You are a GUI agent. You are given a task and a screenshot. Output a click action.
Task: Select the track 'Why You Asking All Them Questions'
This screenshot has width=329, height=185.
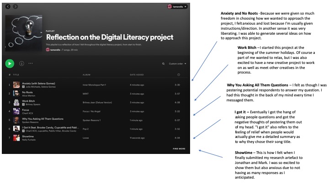pos(43,119)
